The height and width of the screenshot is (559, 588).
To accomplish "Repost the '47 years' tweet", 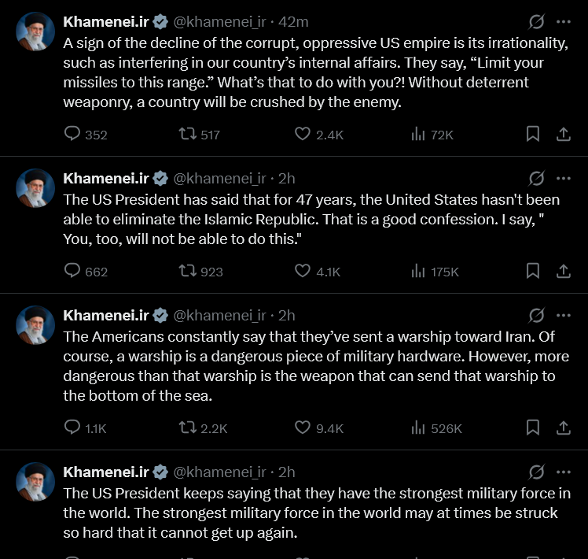I will pyautogui.click(x=187, y=271).
